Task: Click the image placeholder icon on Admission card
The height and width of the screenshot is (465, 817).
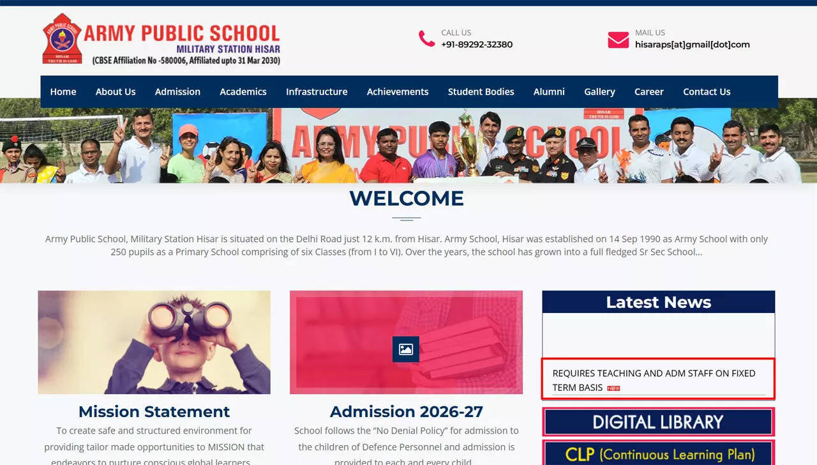Action: (406, 349)
